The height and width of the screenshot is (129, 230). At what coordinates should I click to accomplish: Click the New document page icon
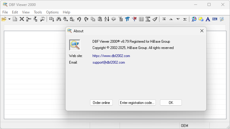[x=15, y=19]
